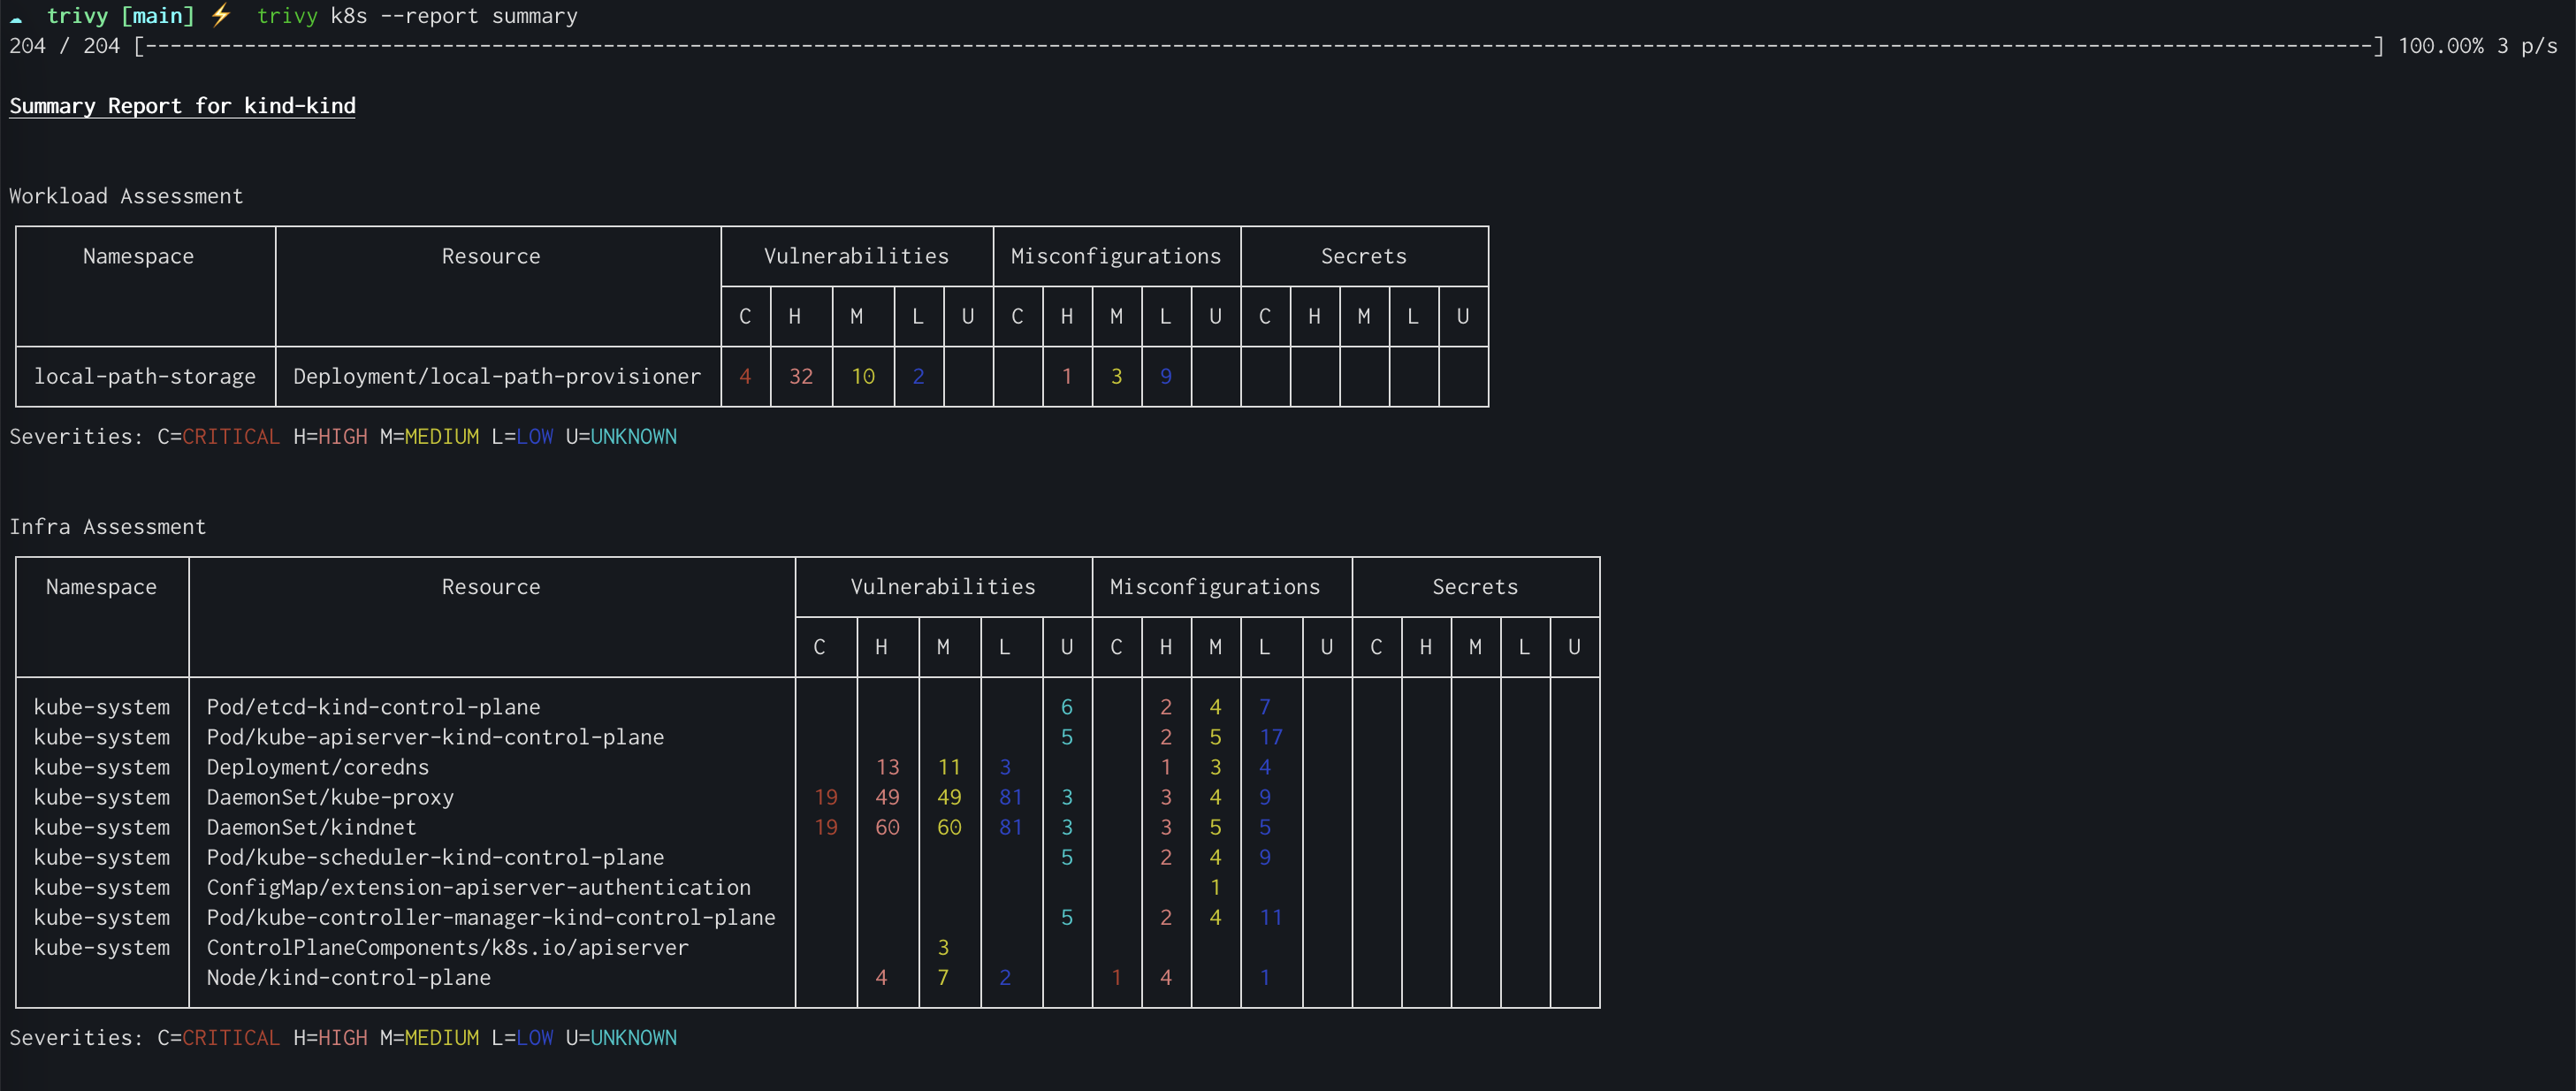Screen dimensions: 2576x1091
Task: Click the Deployment/local-path-provisioner resource row
Action: pos(497,376)
